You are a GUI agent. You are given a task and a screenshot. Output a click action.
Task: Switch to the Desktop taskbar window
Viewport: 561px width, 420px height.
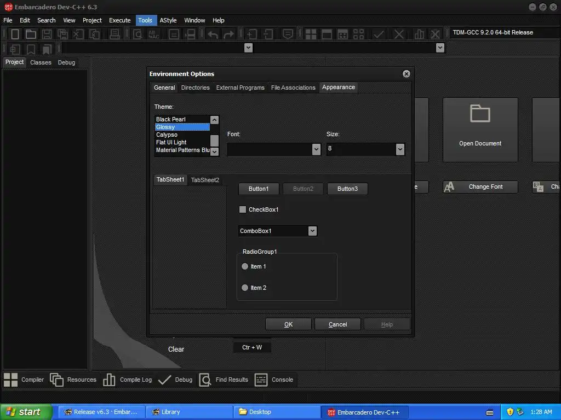[277, 412]
